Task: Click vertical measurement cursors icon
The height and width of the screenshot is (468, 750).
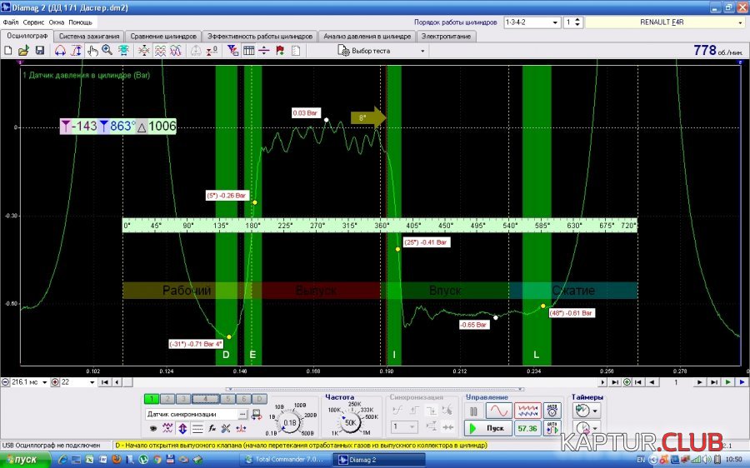Action: [x=76, y=50]
